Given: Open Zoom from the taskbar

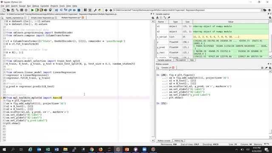Looking at the screenshot, I should click(x=144, y=149).
